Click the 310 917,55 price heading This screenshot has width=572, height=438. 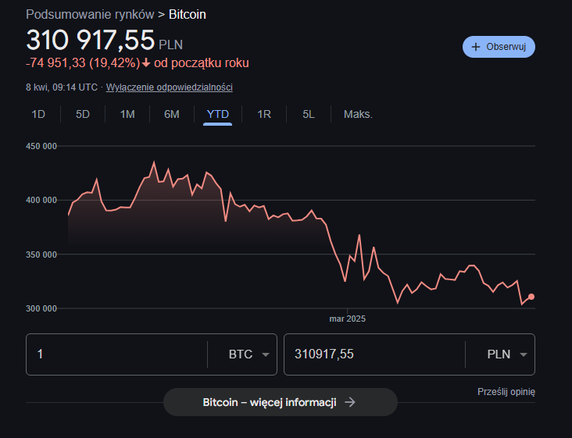[x=91, y=40]
